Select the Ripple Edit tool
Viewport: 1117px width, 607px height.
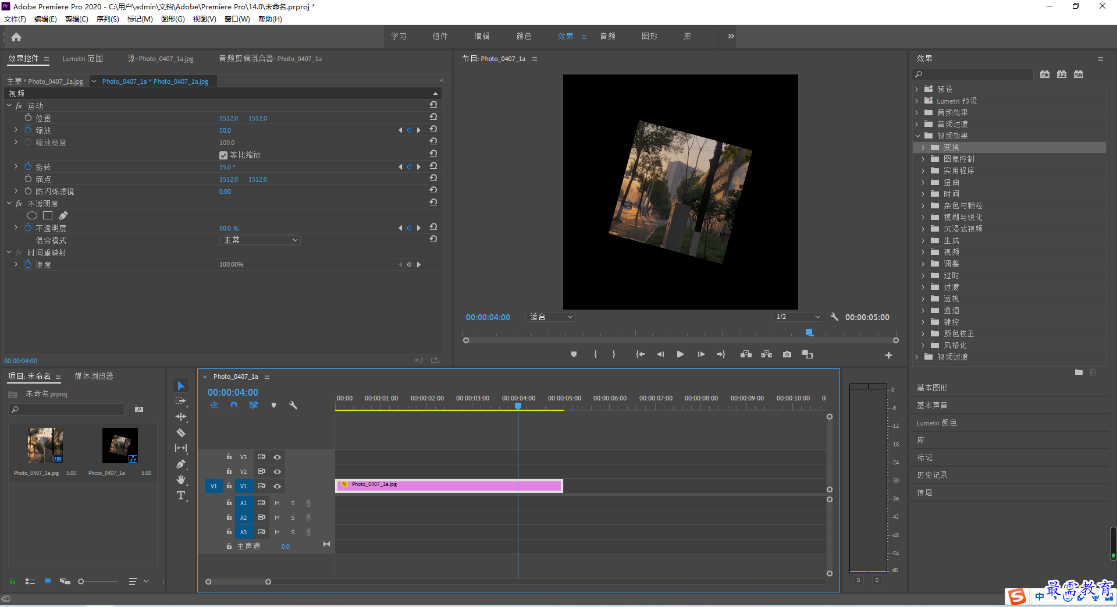pyautogui.click(x=181, y=417)
